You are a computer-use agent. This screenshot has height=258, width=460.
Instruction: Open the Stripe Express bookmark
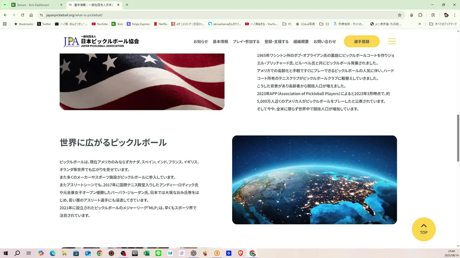coord(138,24)
